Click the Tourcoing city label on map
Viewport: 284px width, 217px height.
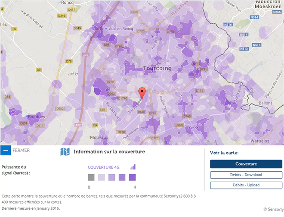click(x=157, y=68)
